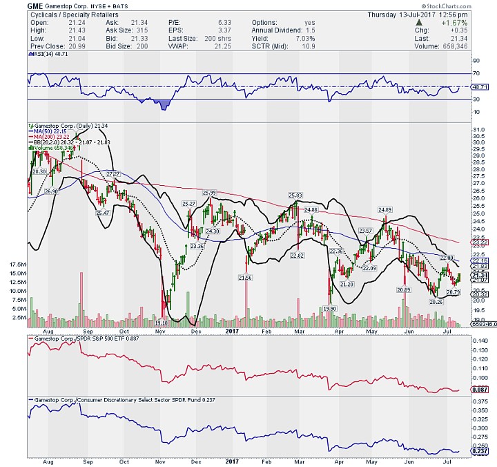Image resolution: width=497 pixels, height=467 pixels.
Task: Click the SCTR (Mid) value 10.9
Action: coord(309,46)
